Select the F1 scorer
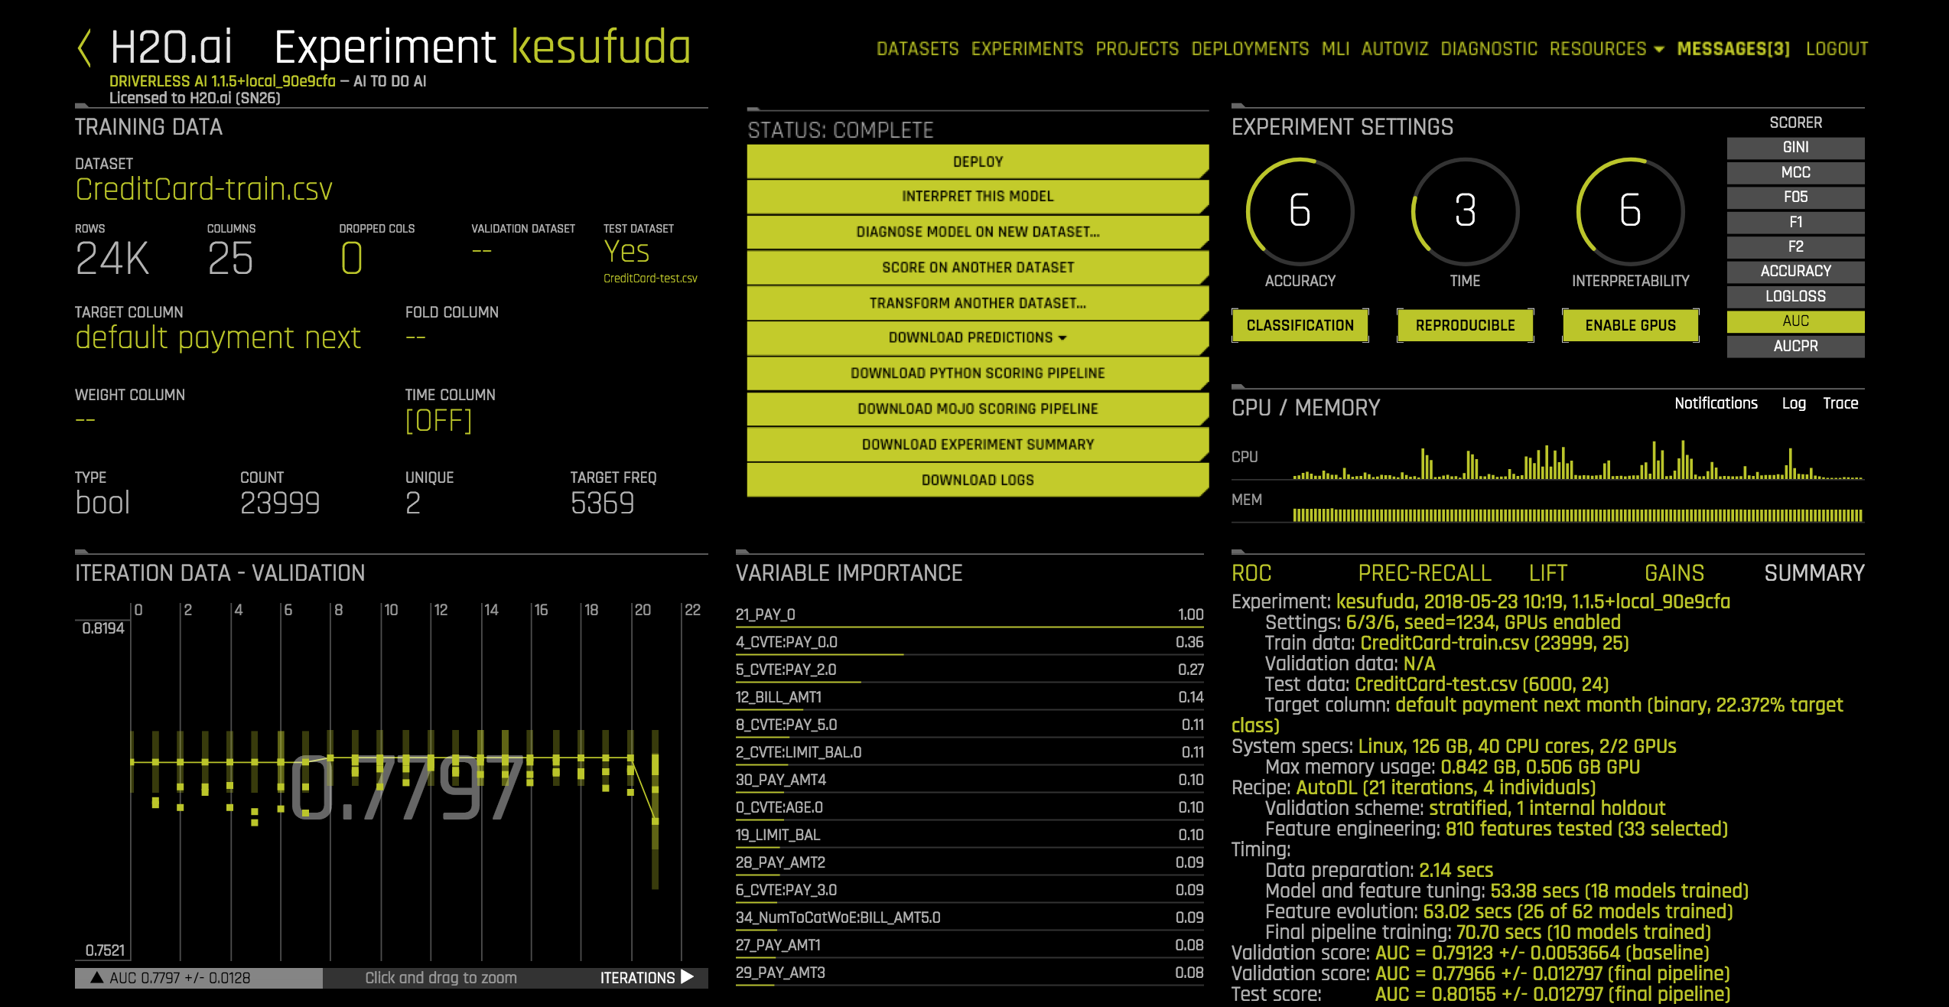1949x1007 pixels. coord(1795,222)
